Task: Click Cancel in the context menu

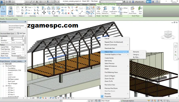Action: (x=107, y=38)
